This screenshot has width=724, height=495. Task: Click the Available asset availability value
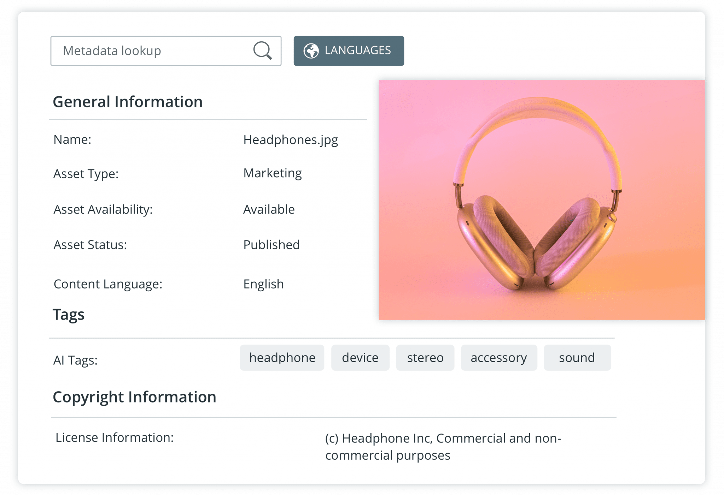[268, 209]
